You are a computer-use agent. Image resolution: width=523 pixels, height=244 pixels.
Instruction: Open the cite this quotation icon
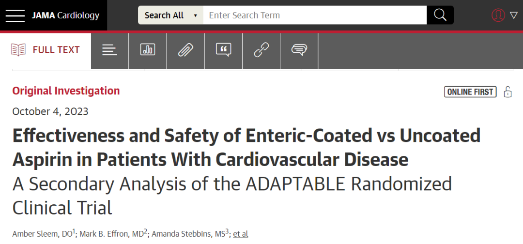click(223, 50)
